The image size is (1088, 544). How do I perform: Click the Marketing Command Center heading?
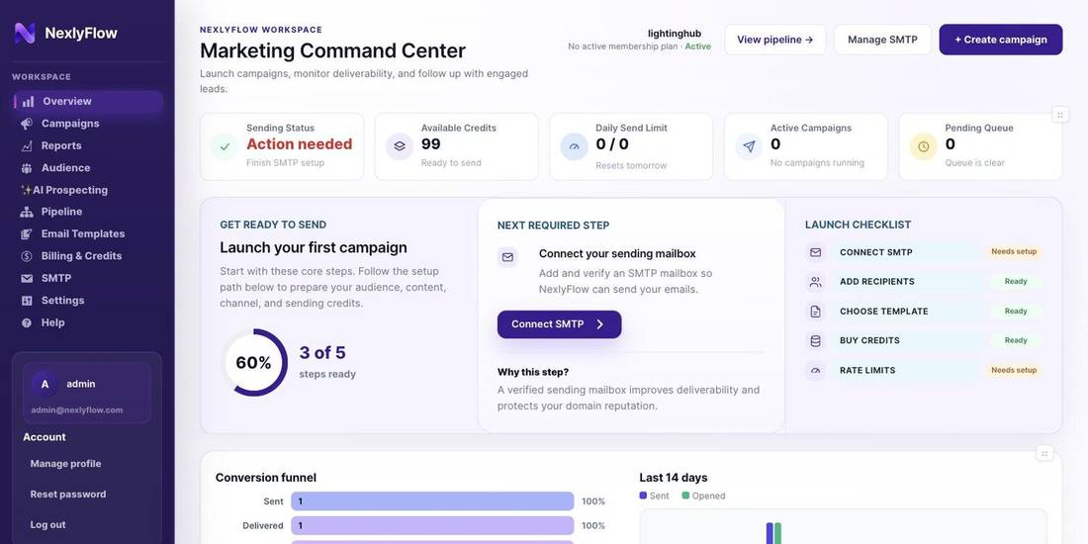pos(332,50)
